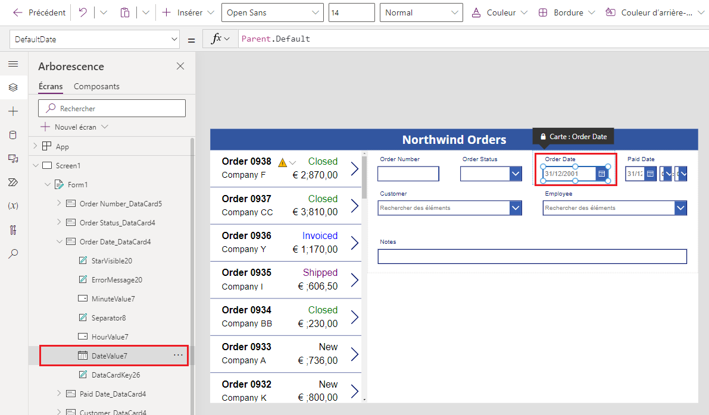Select the Tree view layers icon
The image size is (709, 415).
pyautogui.click(x=13, y=87)
